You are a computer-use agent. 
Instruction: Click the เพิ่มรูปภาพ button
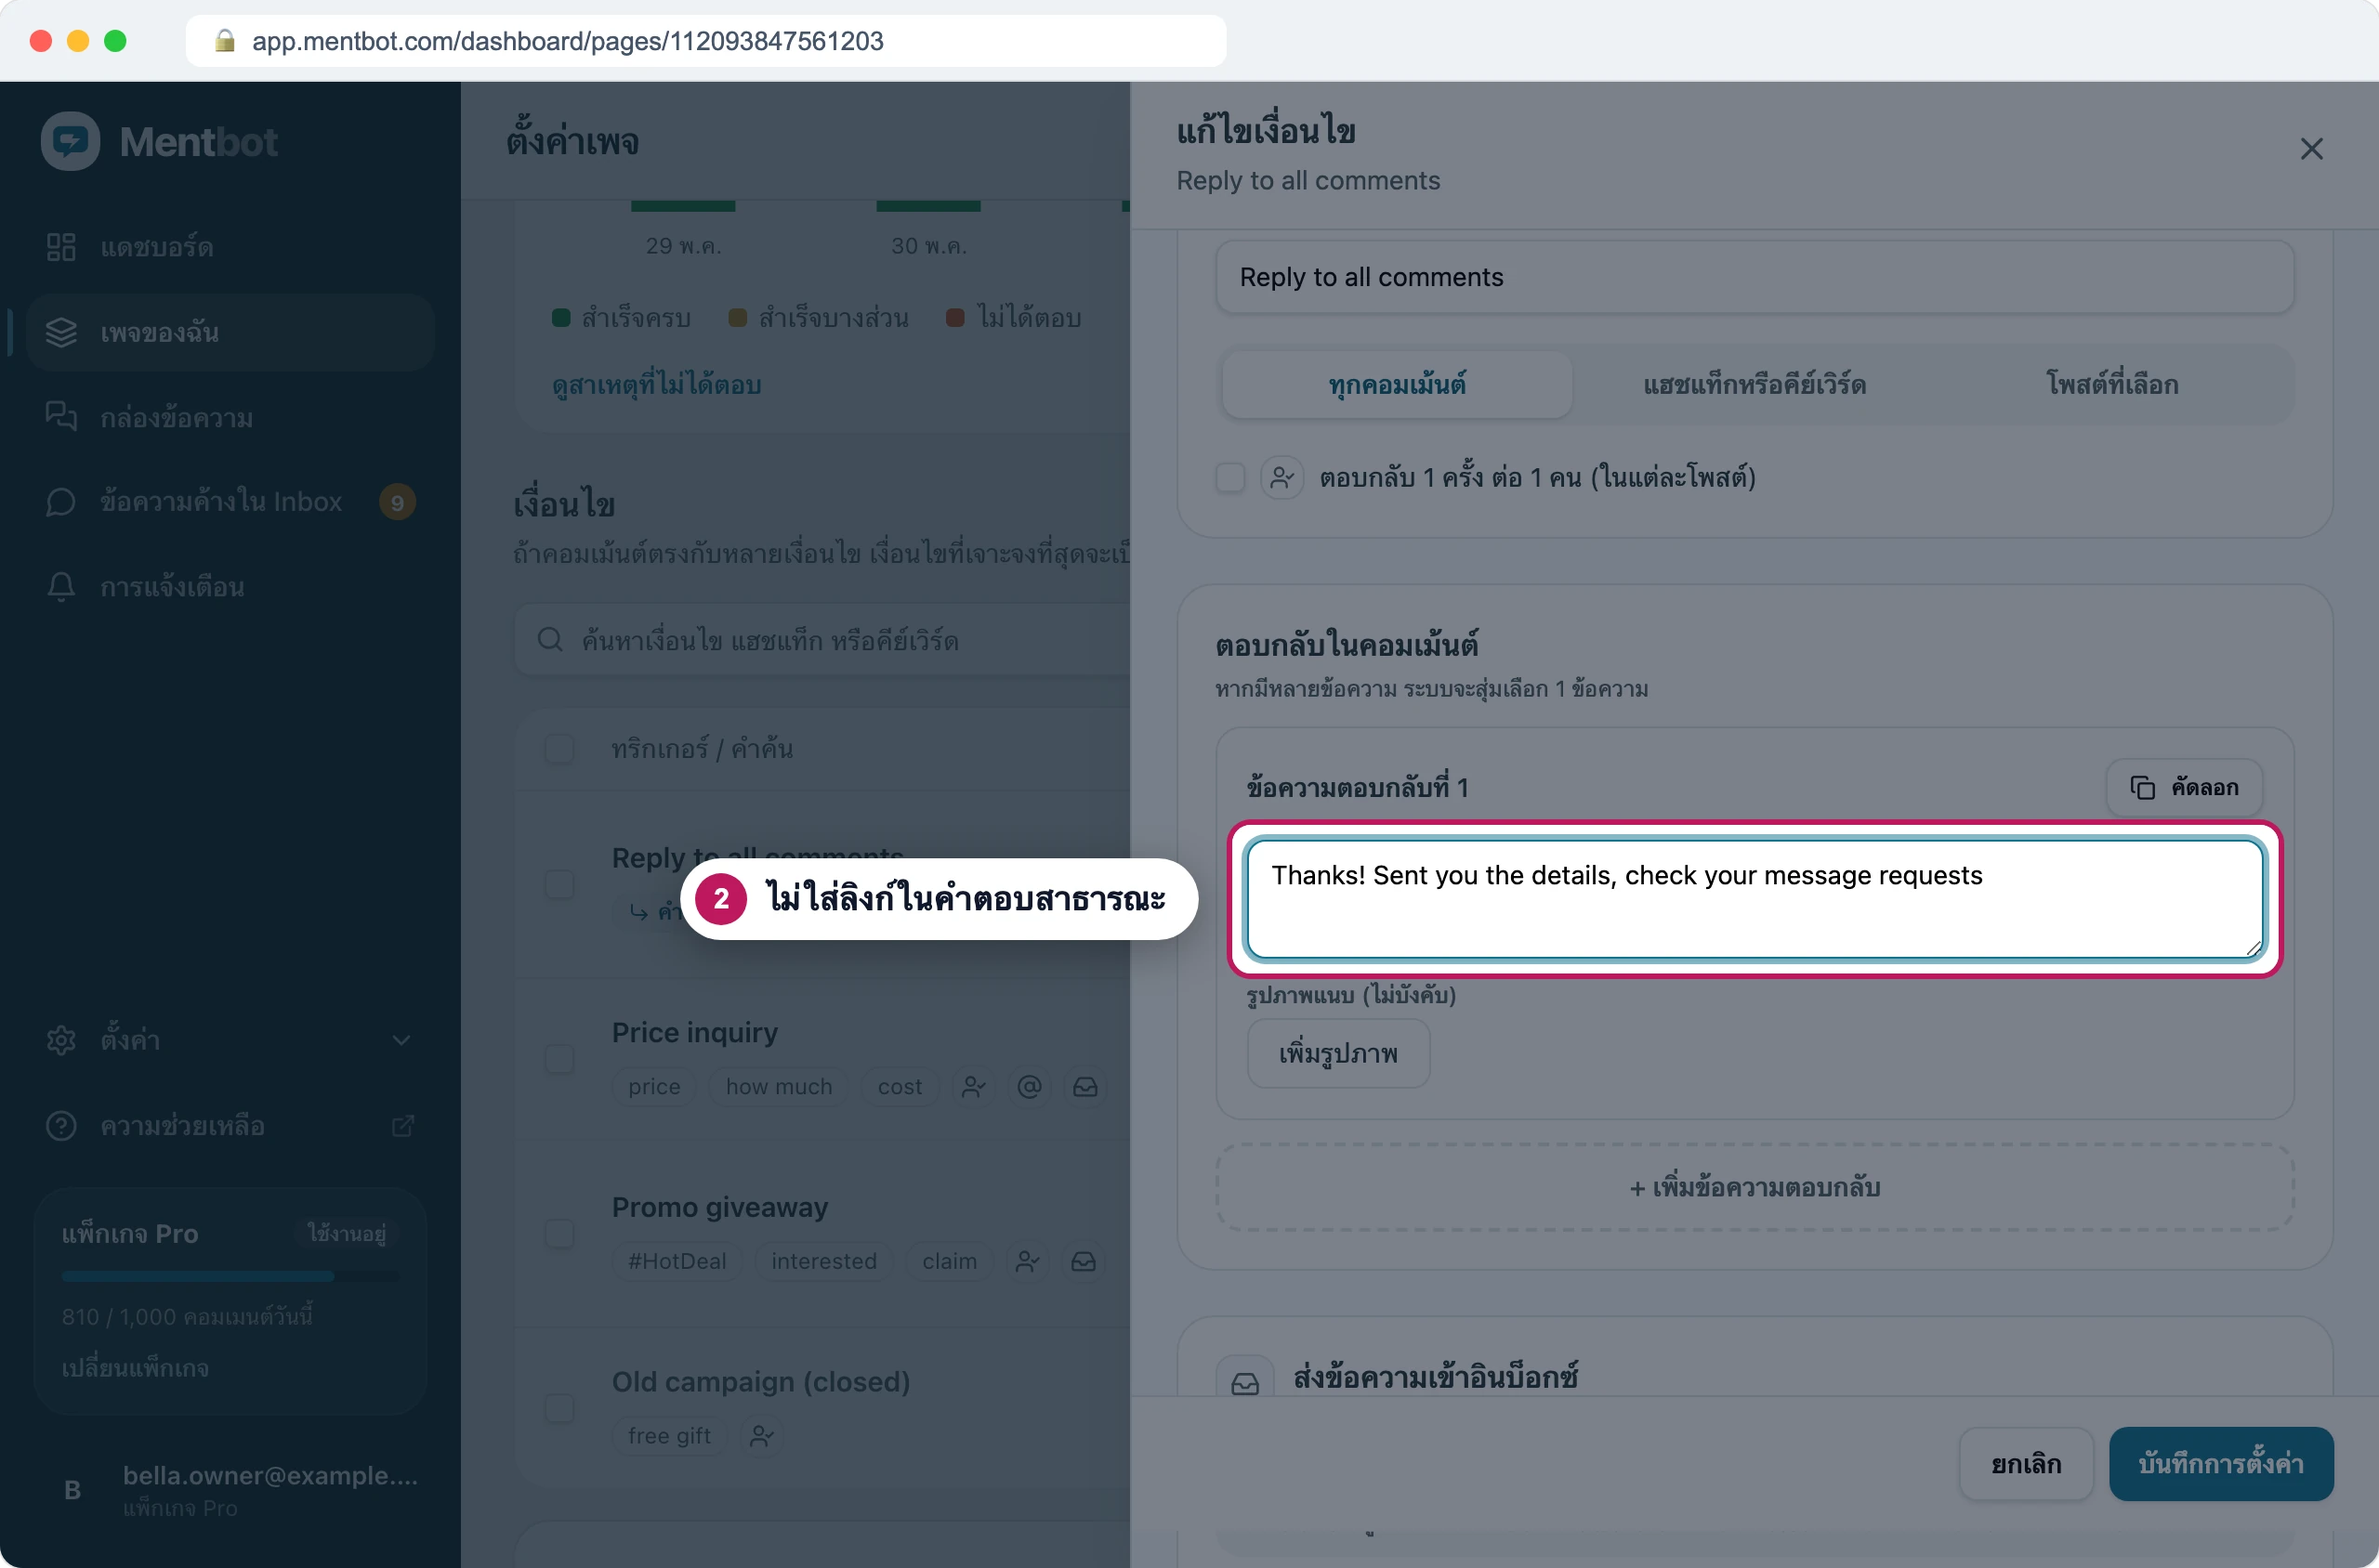click(x=1338, y=1054)
